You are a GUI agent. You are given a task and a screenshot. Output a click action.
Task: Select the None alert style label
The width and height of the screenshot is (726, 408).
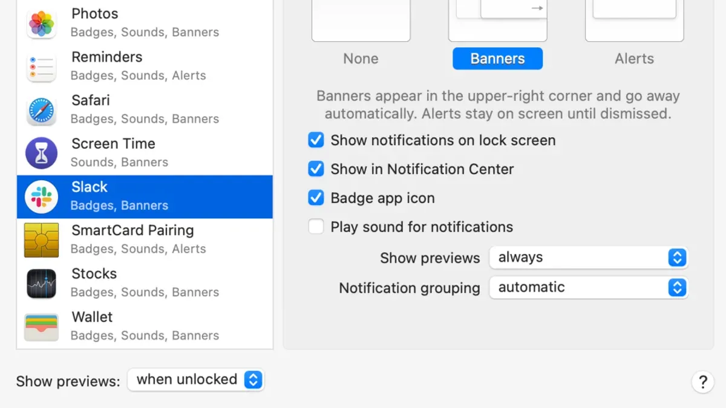pyautogui.click(x=361, y=59)
